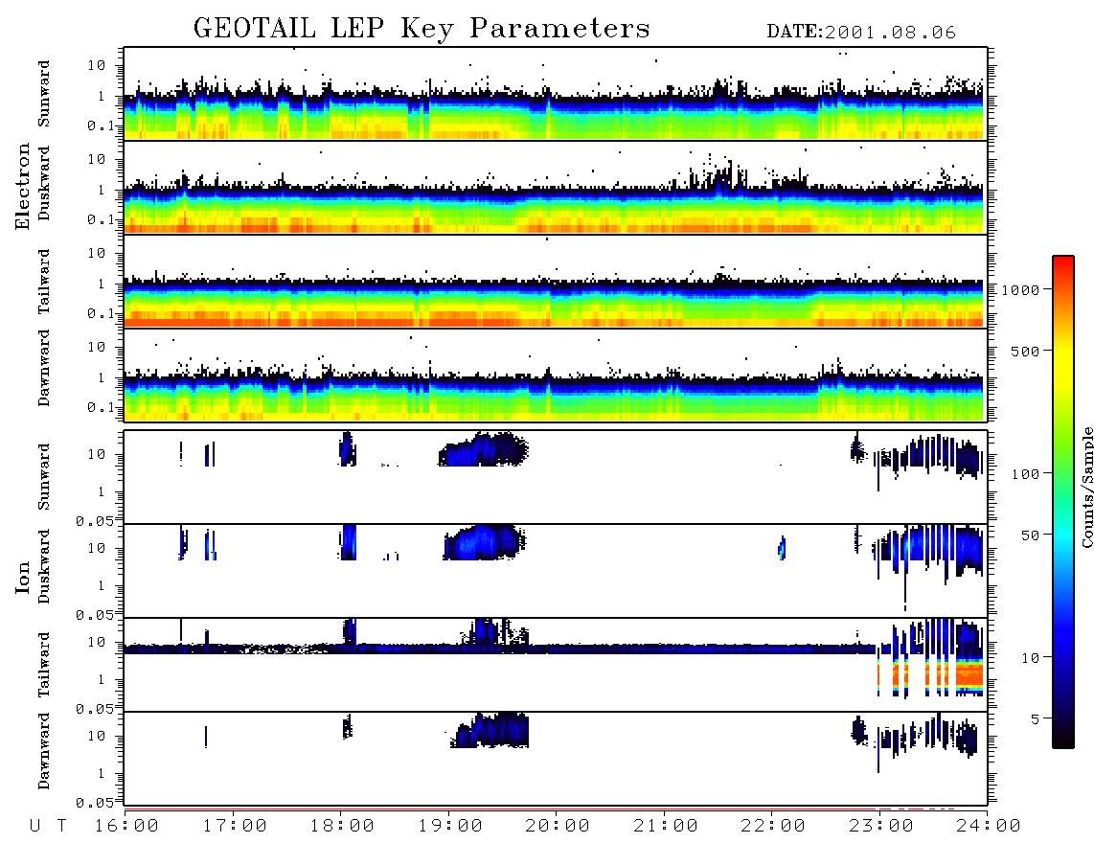Viewport: 1094px width, 843px height.
Task: Select the 21:00 time tick label
Action: coord(666,827)
